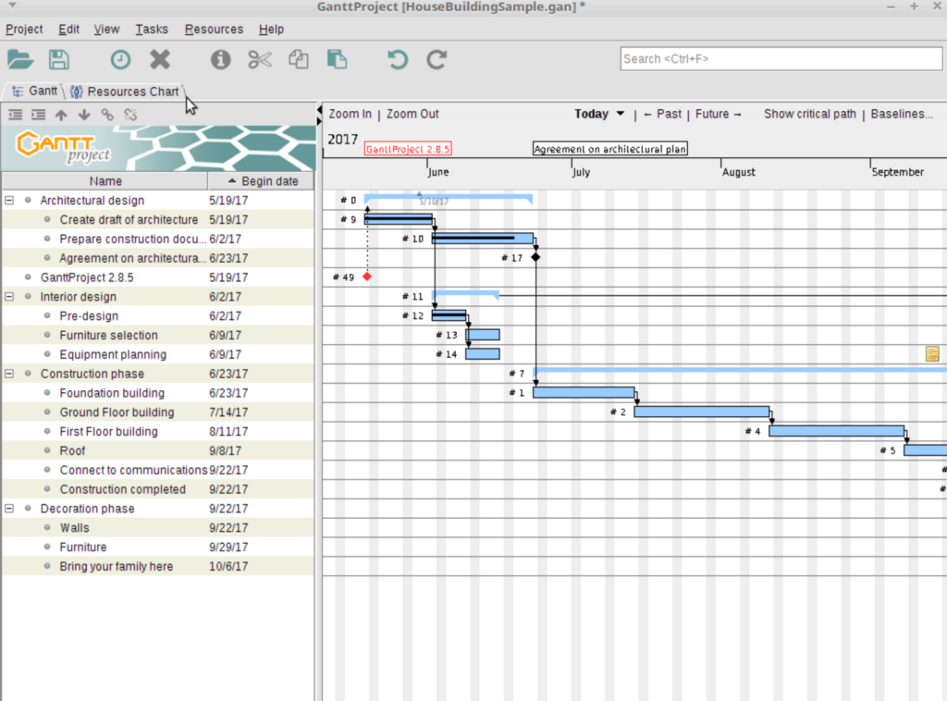Select the Furniture selection bar #13

(483, 335)
